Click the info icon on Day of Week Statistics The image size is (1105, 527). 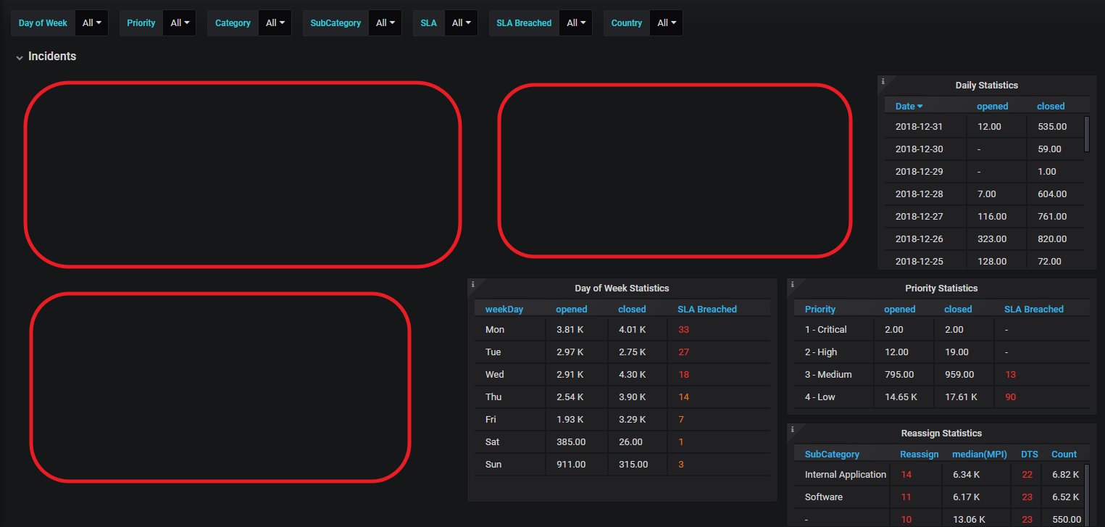(x=473, y=285)
